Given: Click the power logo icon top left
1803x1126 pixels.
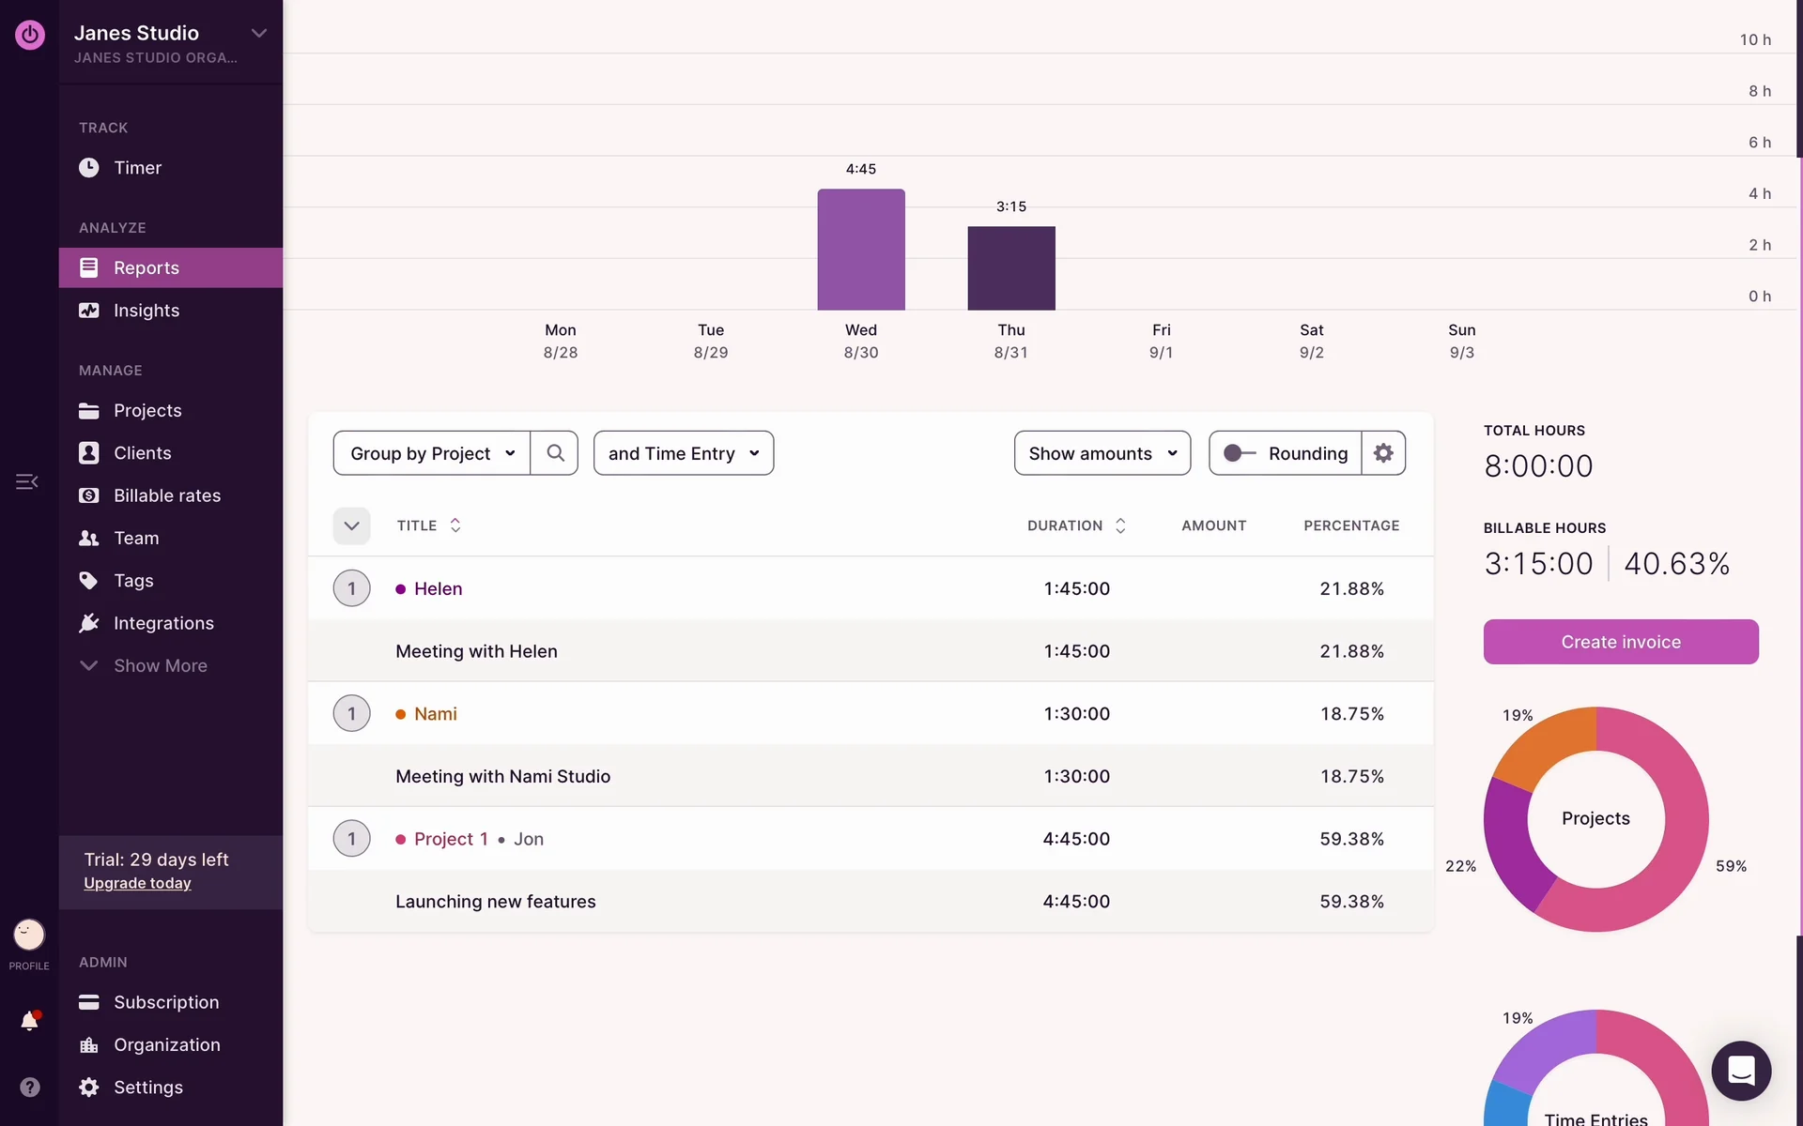Looking at the screenshot, I should tap(29, 35).
